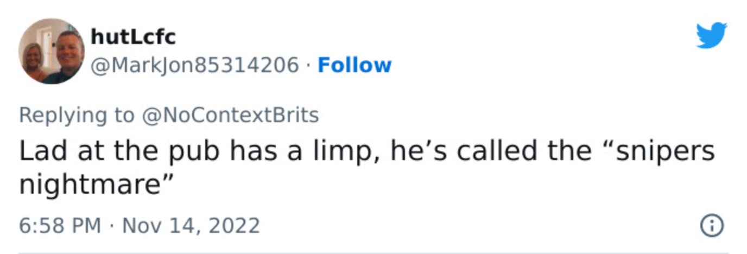Open hutLcfc's profile picture
Viewport: 747px width, 254px height.
click(52, 51)
